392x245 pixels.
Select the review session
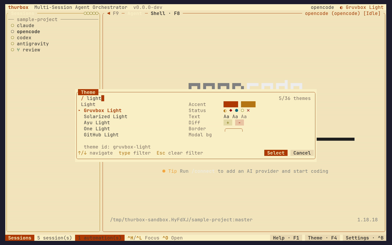(x=31, y=50)
